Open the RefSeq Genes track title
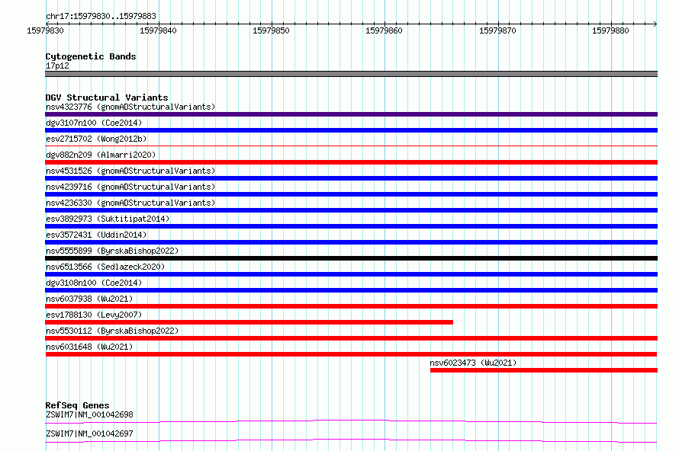Image resolution: width=679 pixels, height=451 pixels. tap(78, 405)
